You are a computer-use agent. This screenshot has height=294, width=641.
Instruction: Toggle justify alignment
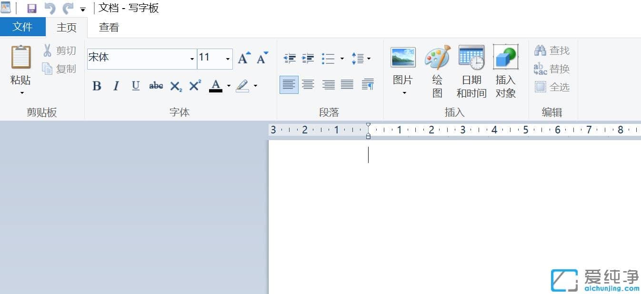point(347,84)
